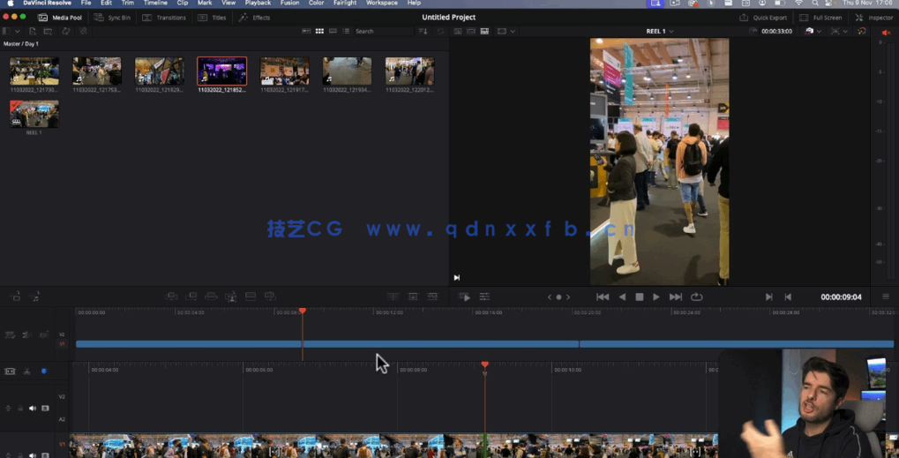Open the viewer Tools sliders icon
The height and width of the screenshot is (458, 899).
pos(484,297)
